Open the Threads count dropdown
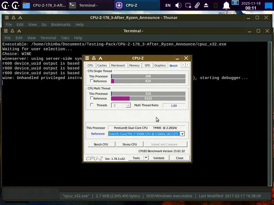The height and width of the screenshot is (205, 274). 128,105
